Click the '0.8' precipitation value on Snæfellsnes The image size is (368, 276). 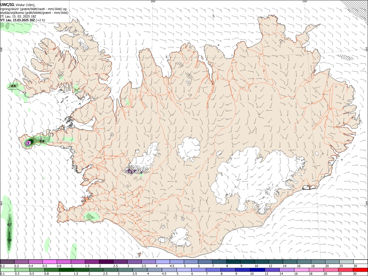click(42, 141)
